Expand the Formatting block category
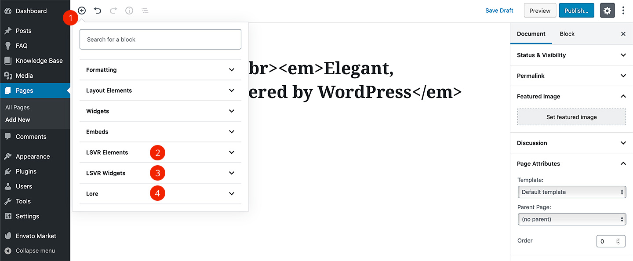 click(x=160, y=70)
